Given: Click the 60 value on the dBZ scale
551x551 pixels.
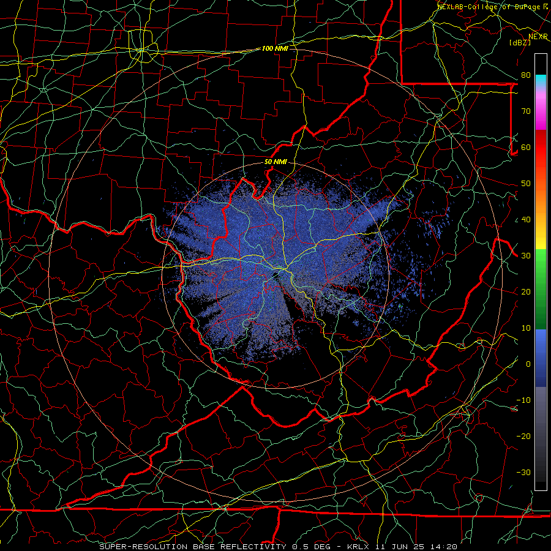Looking at the screenshot, I should (526, 147).
